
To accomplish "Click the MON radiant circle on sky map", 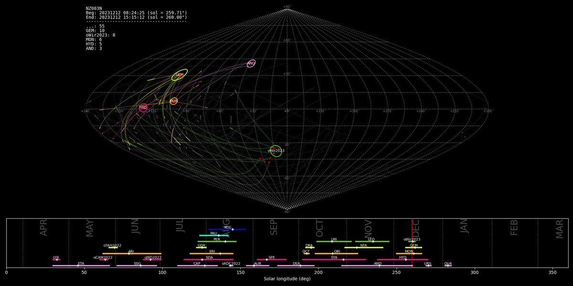I will (174, 101).
